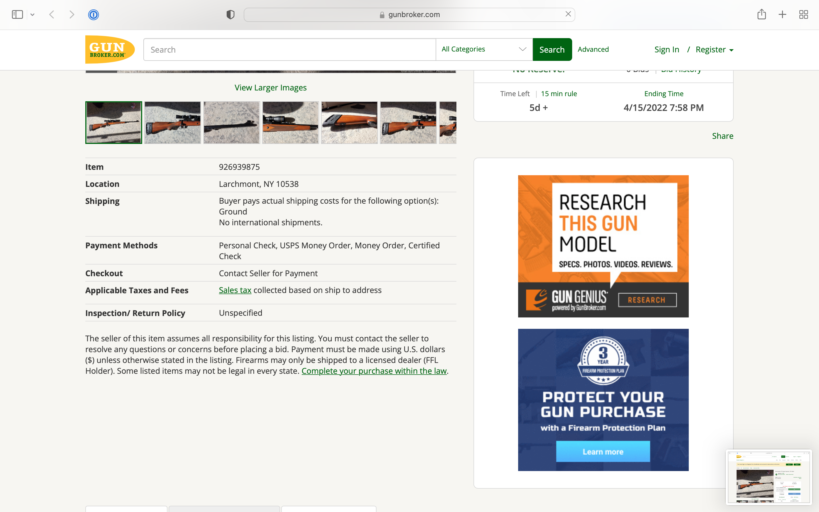Viewport: 819px width, 512px height.
Task: Click the browser forward arrow
Action: click(x=71, y=15)
